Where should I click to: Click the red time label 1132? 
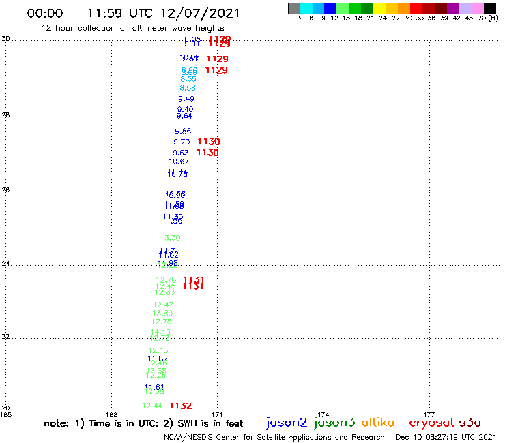coord(181,406)
